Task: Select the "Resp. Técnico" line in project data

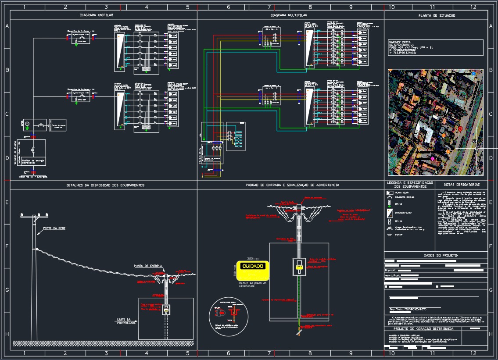Action: point(408,309)
